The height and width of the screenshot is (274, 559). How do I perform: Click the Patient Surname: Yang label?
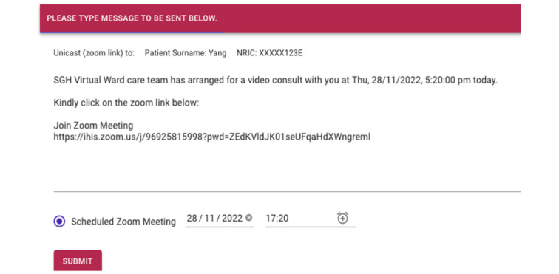tap(186, 53)
